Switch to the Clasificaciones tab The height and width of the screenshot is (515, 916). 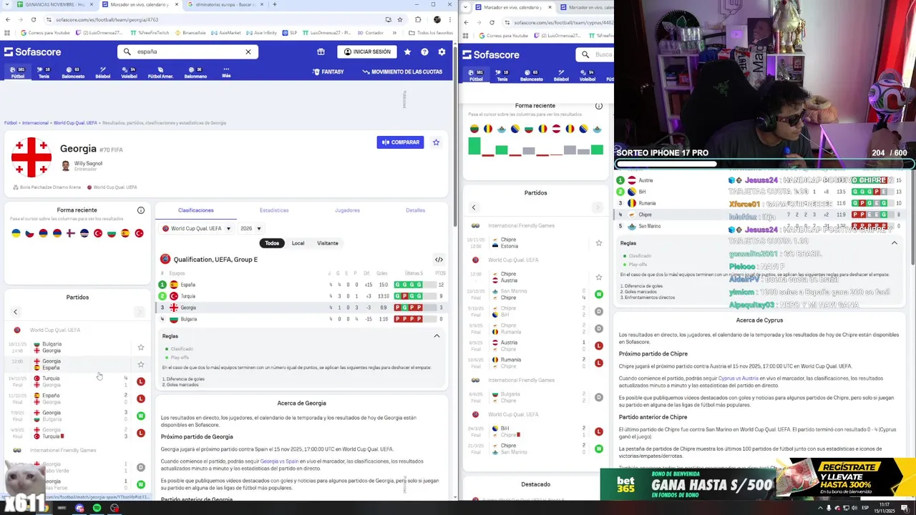pos(196,210)
